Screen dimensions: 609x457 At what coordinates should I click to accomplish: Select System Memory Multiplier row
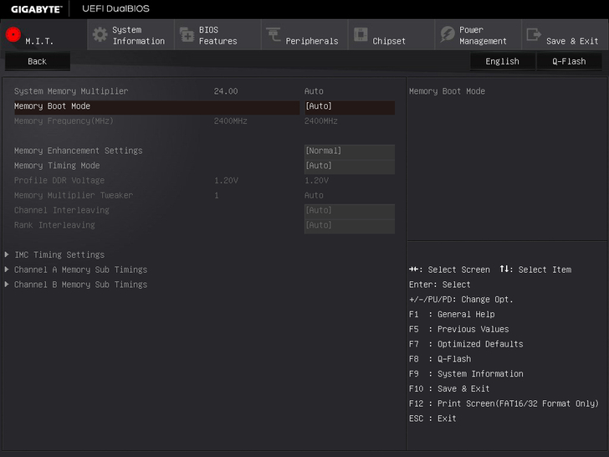coord(71,91)
